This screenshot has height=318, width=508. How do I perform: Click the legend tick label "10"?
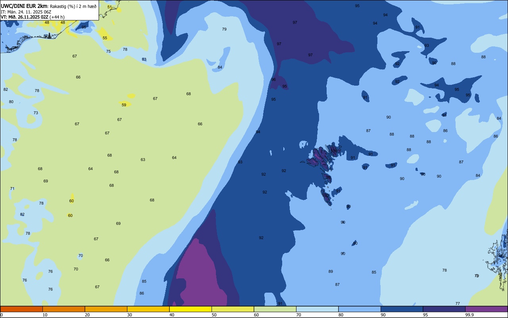[x=45, y=315]
